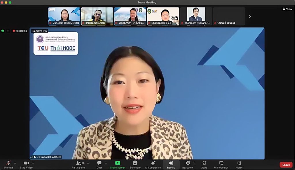
Task: Open audio options arrow beside Unmute
Action: coord(15,163)
